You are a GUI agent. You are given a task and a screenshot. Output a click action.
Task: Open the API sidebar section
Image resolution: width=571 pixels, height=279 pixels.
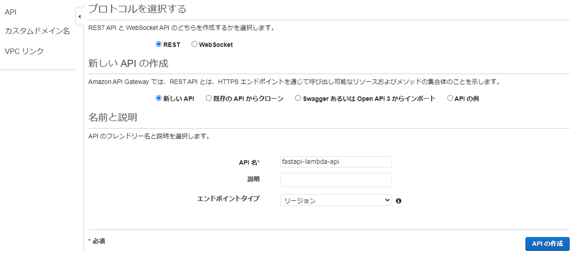10,12
